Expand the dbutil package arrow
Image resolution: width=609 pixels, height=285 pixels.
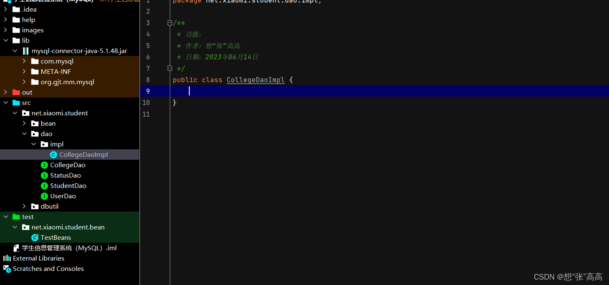coord(24,206)
